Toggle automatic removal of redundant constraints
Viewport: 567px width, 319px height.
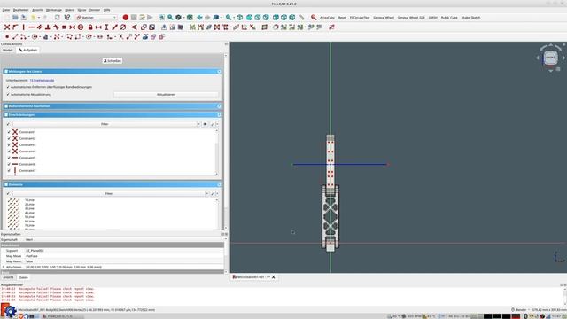tap(8, 87)
